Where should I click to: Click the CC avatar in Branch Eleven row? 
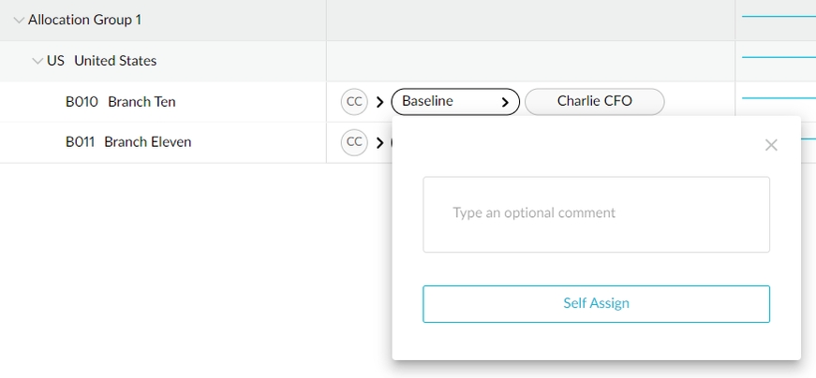354,142
